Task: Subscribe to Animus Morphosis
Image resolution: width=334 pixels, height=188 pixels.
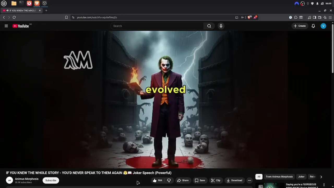Action: click(x=51, y=180)
